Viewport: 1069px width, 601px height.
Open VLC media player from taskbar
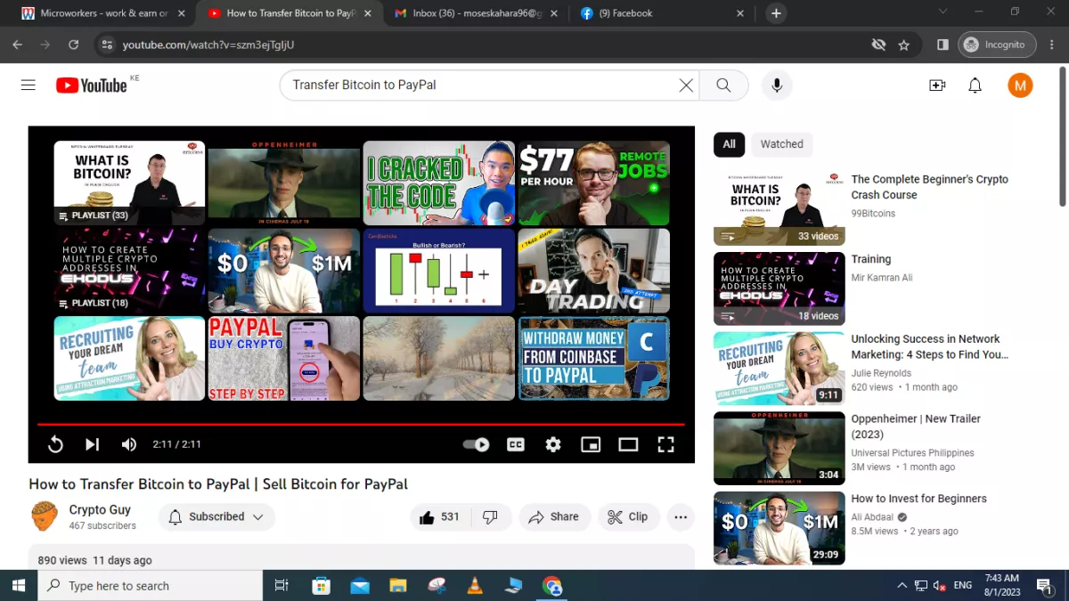point(475,586)
